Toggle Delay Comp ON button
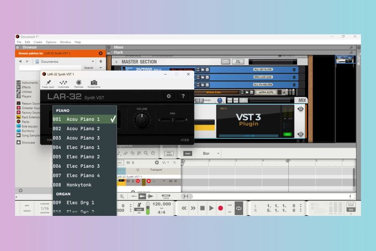Screen dimensions: 376x251 coord(351,210)
